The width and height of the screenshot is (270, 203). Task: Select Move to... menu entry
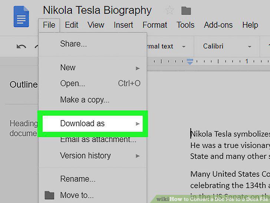point(93,195)
